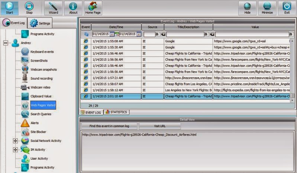297x173 pixels.
Task: Open the Webcam video category
Action: tap(41, 87)
